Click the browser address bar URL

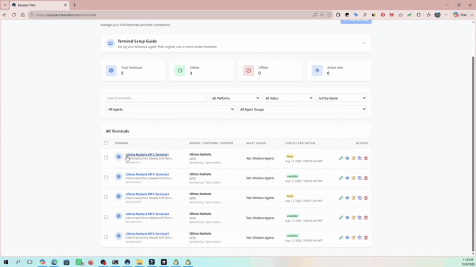[x=66, y=15]
